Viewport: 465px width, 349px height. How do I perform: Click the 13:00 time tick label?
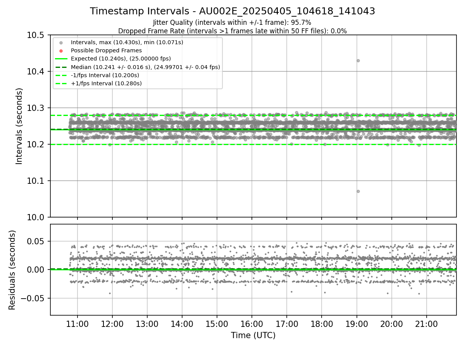coord(147,324)
